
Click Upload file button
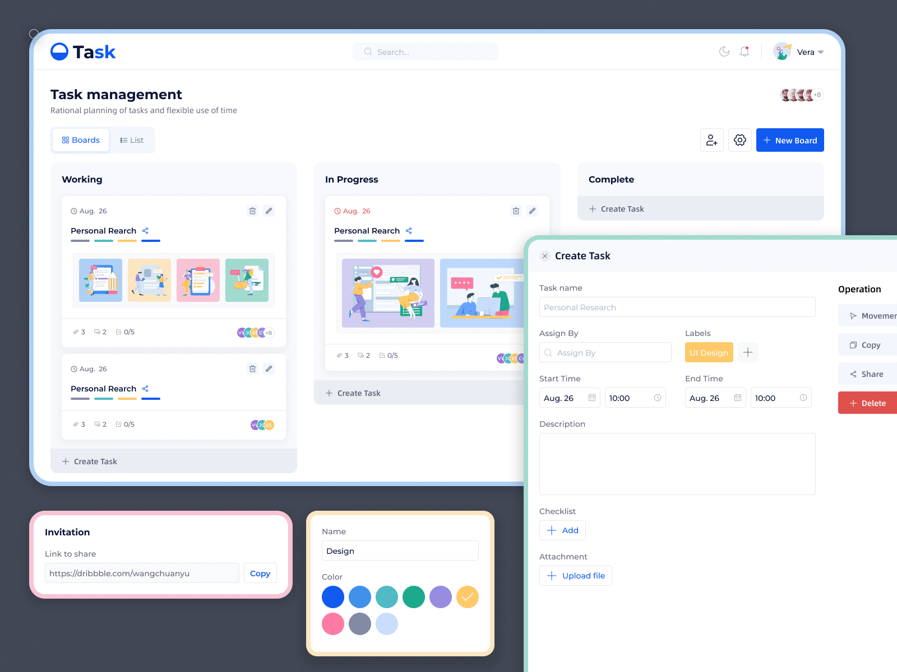576,576
